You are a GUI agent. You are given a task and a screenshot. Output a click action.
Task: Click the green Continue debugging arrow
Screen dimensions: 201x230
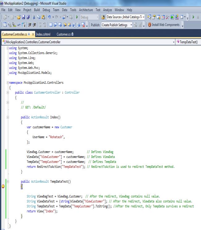pyautogui.click(x=194, y=17)
